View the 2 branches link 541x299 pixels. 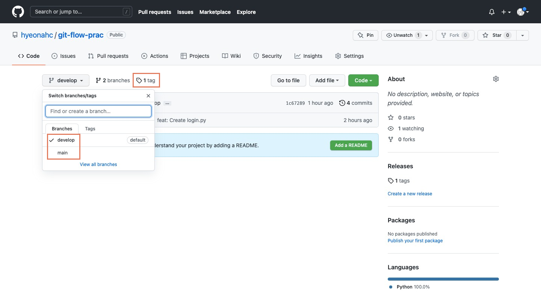(113, 80)
